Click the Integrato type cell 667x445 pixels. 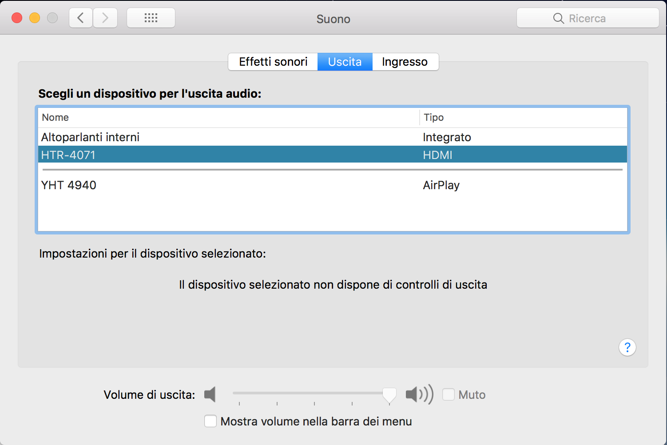pos(447,137)
